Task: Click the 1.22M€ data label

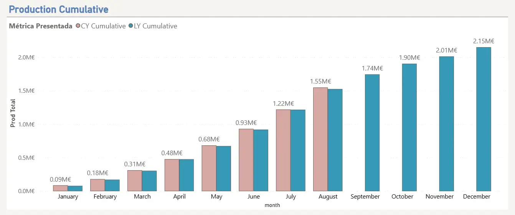Action: click(x=283, y=103)
